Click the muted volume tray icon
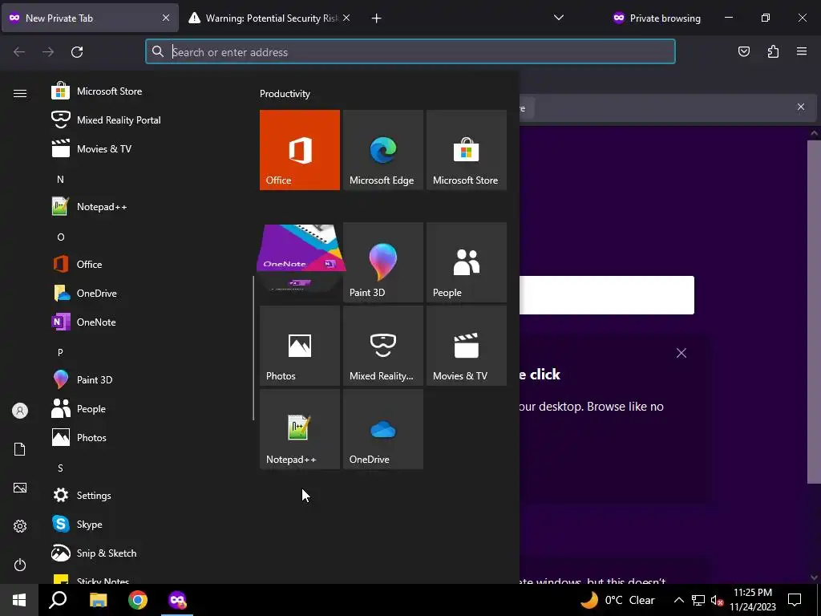The height and width of the screenshot is (616, 821). coord(717,600)
